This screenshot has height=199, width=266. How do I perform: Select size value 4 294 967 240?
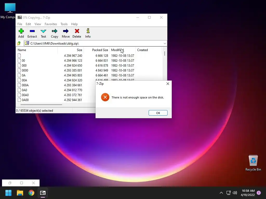73,55
